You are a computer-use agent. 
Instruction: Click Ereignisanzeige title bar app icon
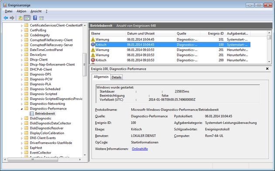tap(5, 5)
